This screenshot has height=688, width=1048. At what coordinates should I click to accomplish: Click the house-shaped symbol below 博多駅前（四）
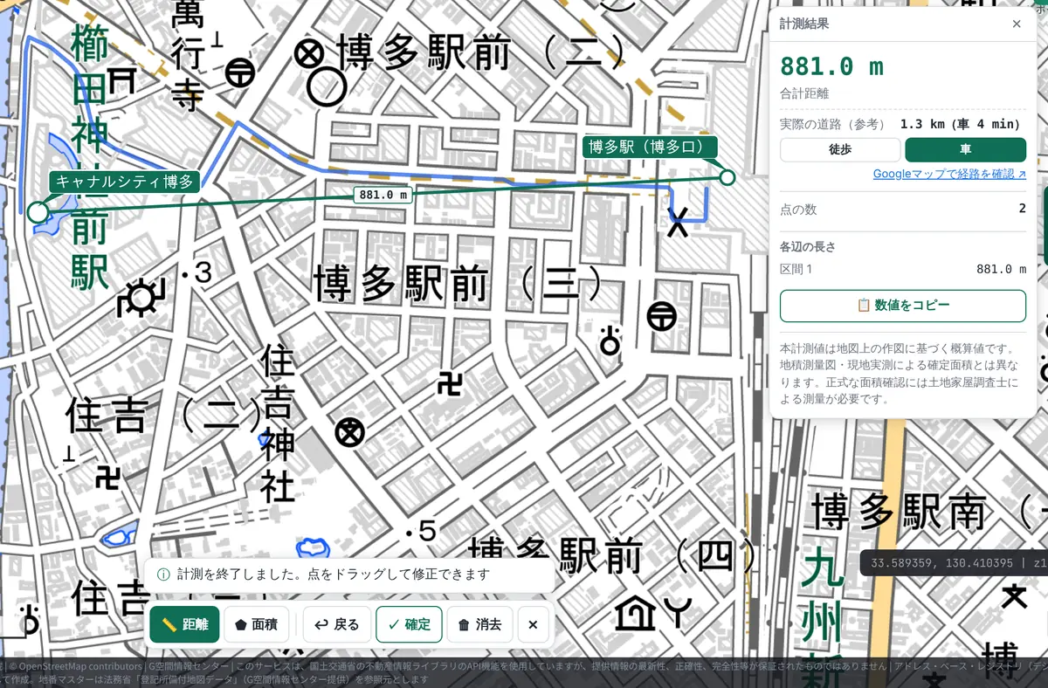pos(635,612)
